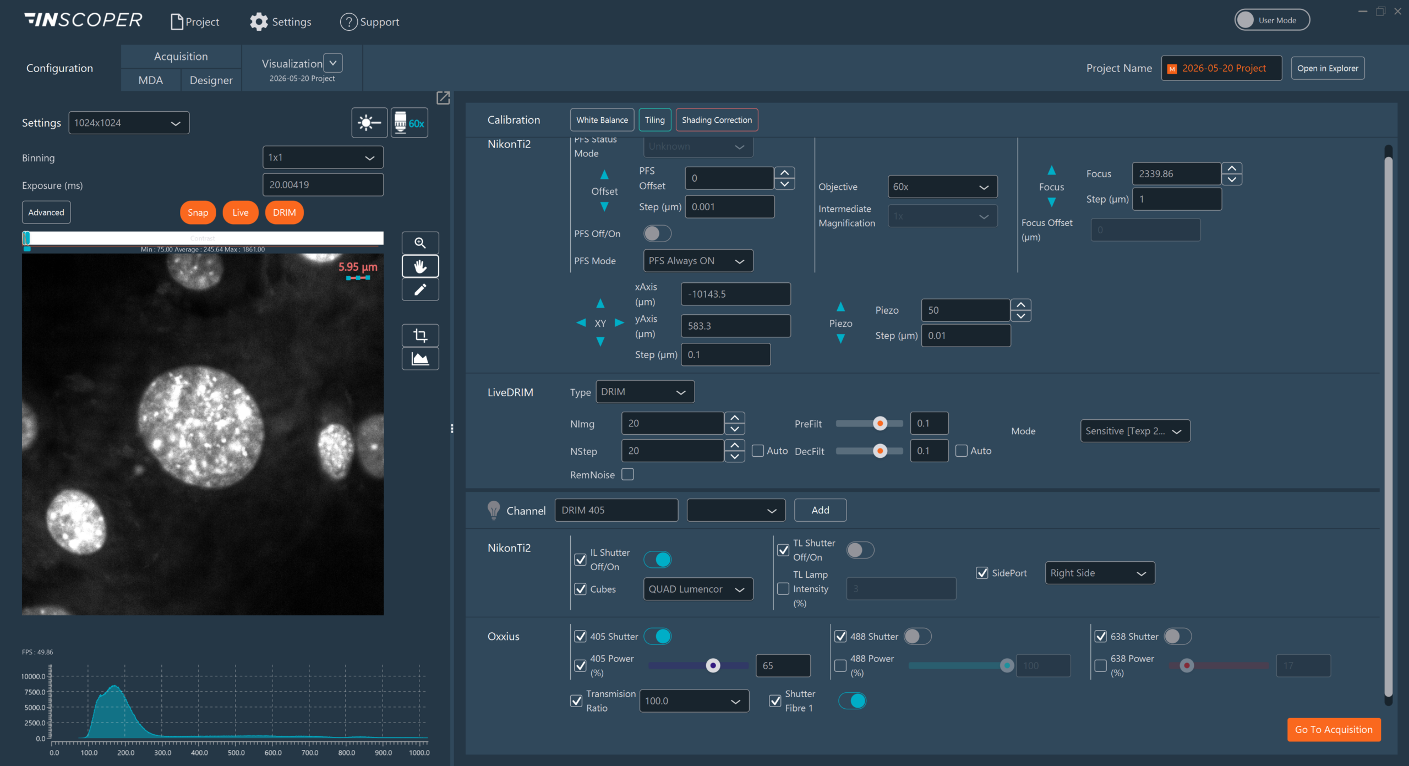This screenshot has height=766, width=1409.
Task: Toggle the 488 Shutter switch
Action: 918,636
